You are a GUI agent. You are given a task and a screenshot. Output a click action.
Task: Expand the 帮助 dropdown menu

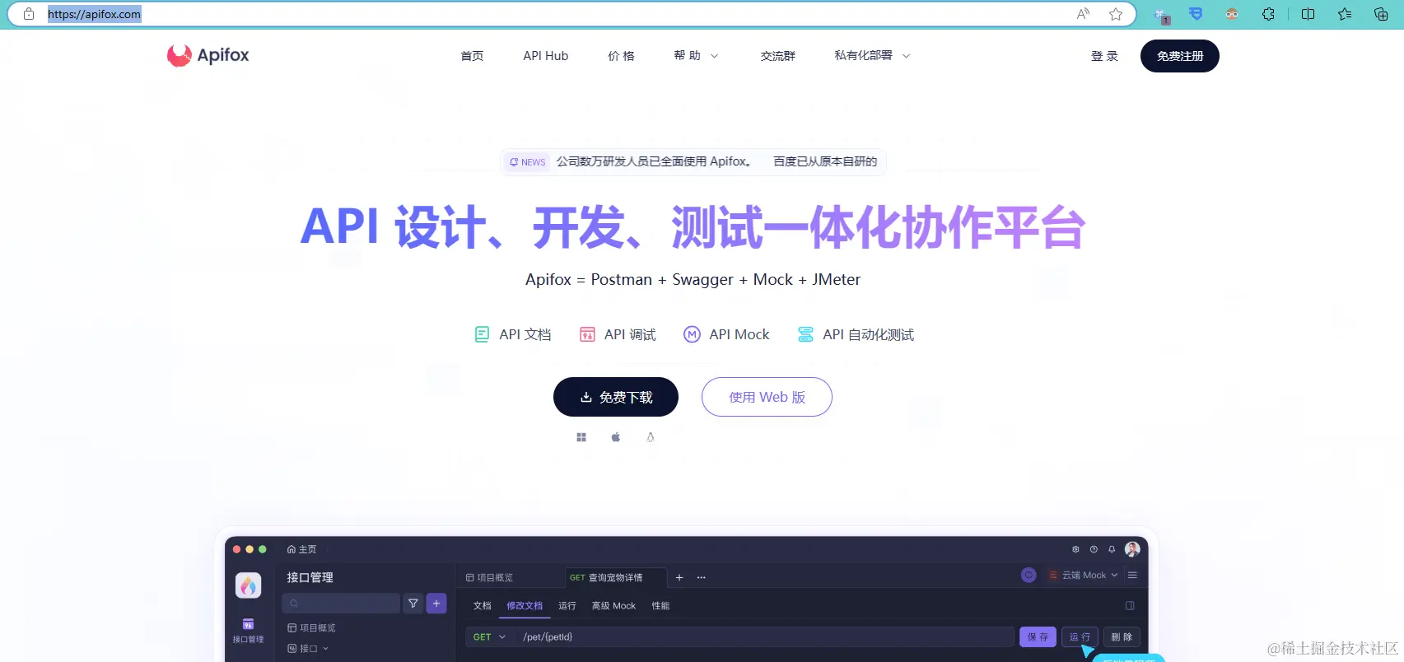pyautogui.click(x=696, y=56)
